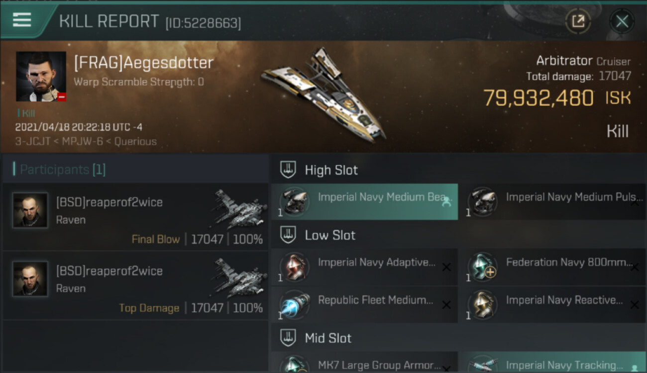647x373 pixels.
Task: Close the kill report window
Action: point(622,21)
